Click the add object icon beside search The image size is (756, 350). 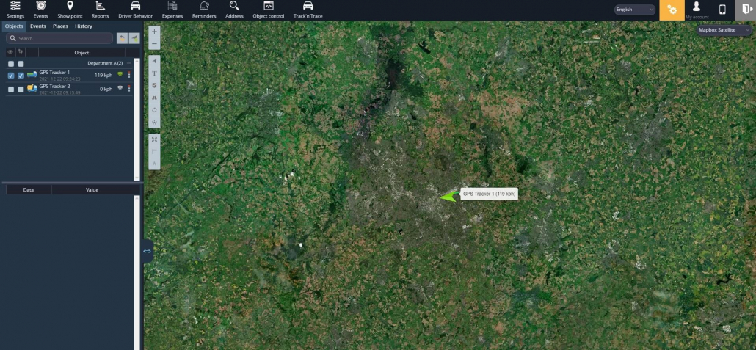[x=134, y=38]
